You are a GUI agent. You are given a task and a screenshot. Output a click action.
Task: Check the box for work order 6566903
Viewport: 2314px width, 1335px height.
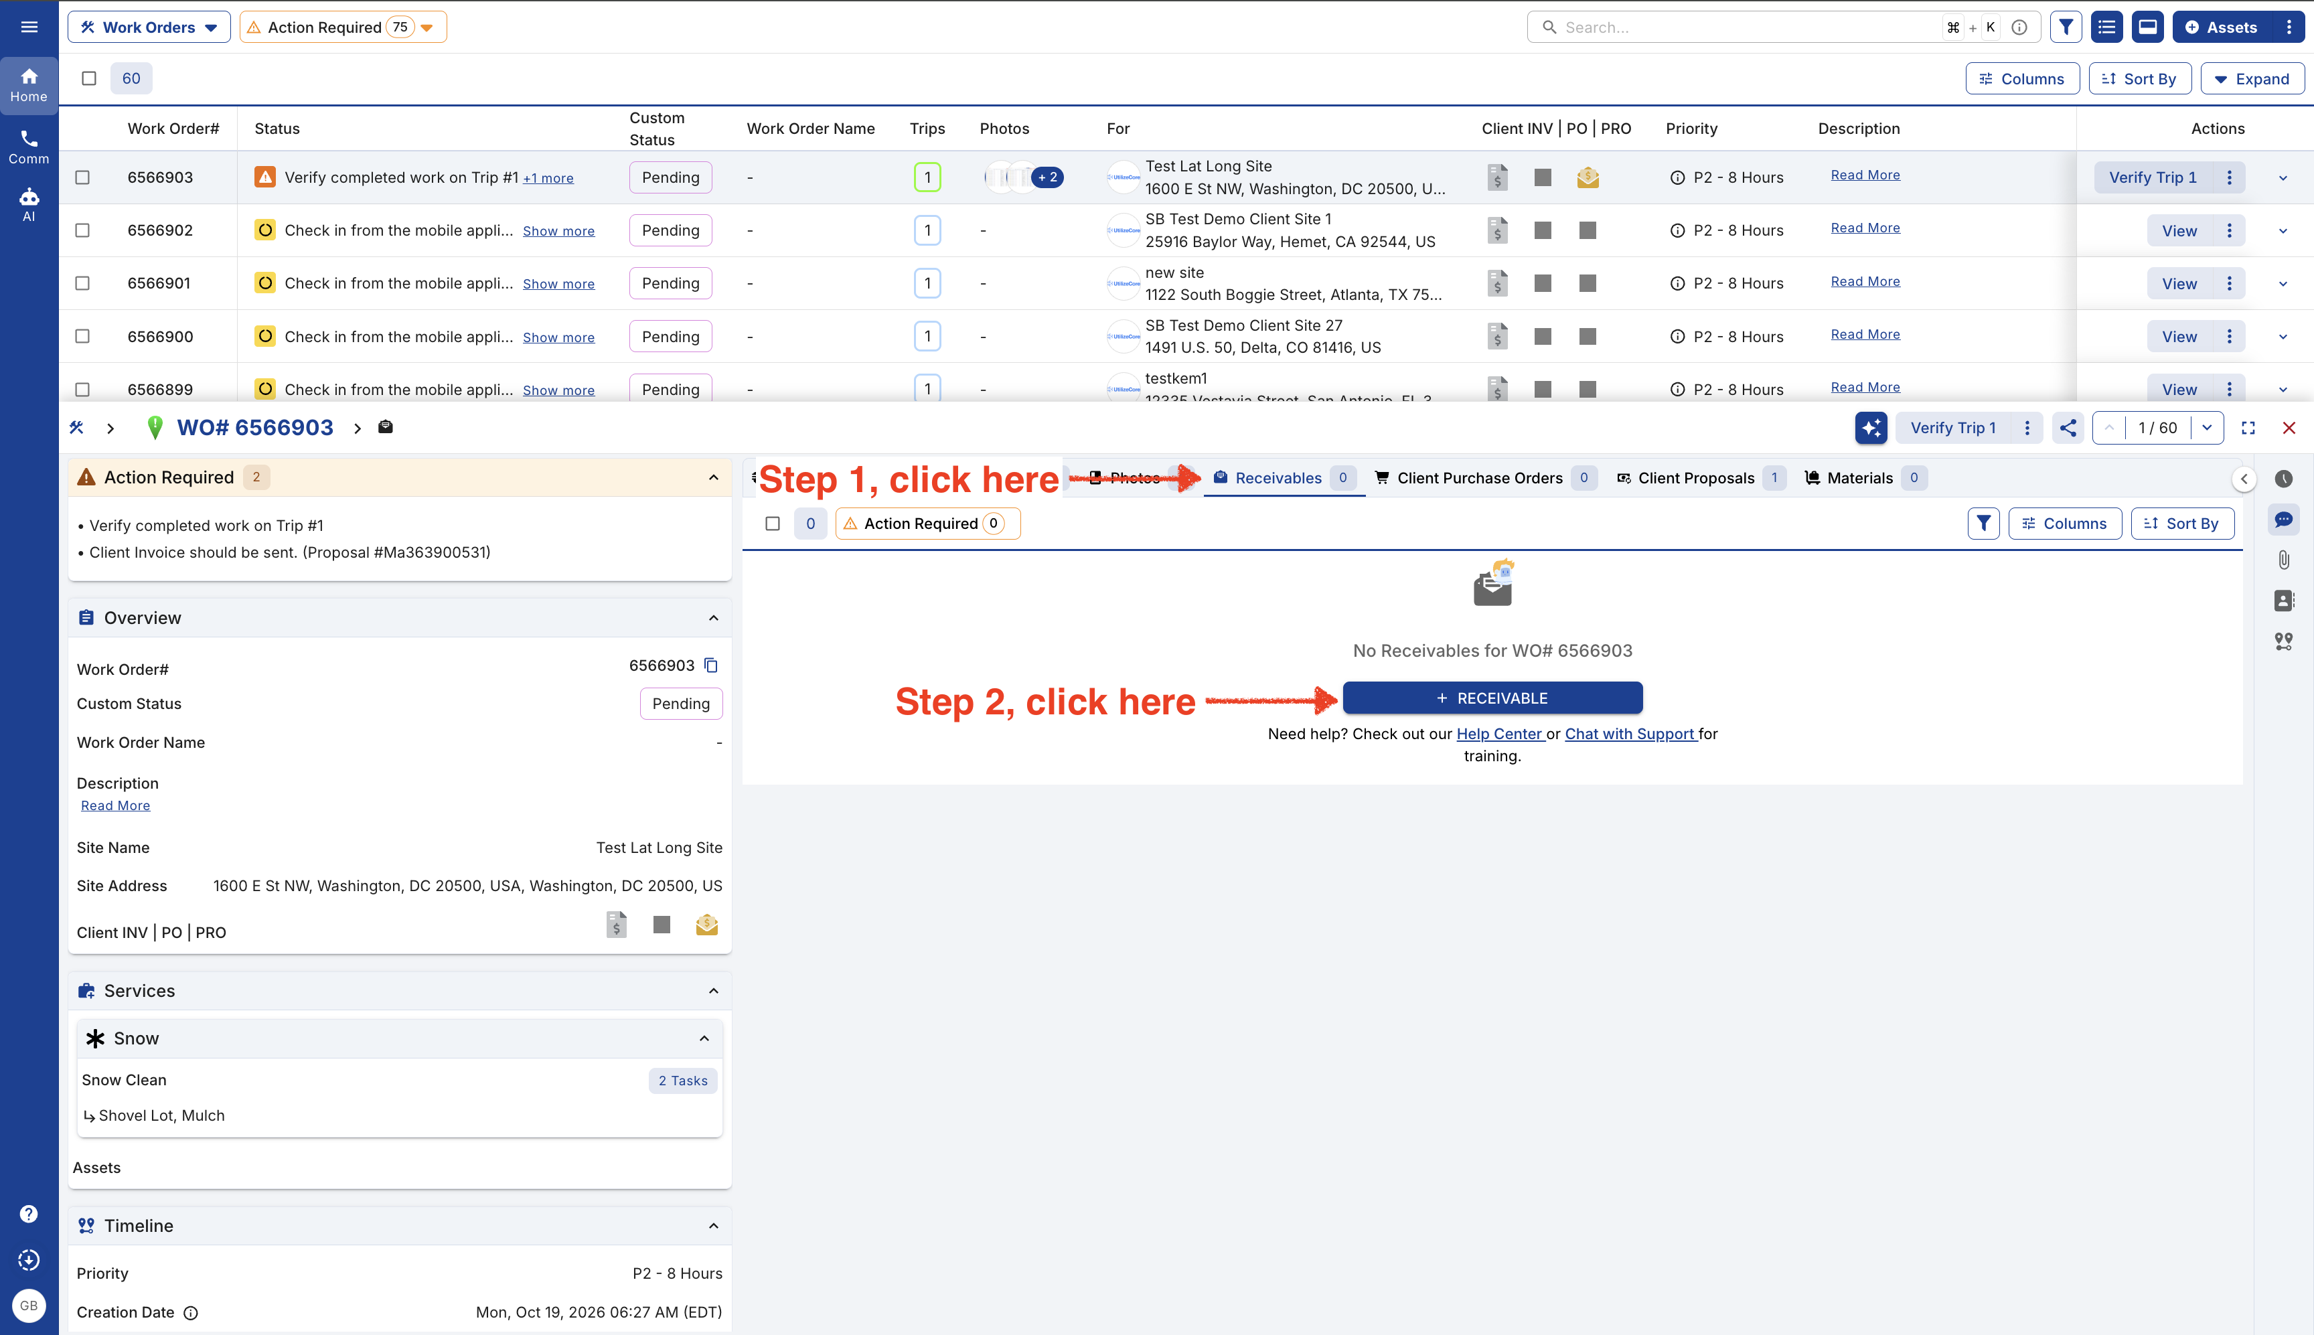(82, 177)
